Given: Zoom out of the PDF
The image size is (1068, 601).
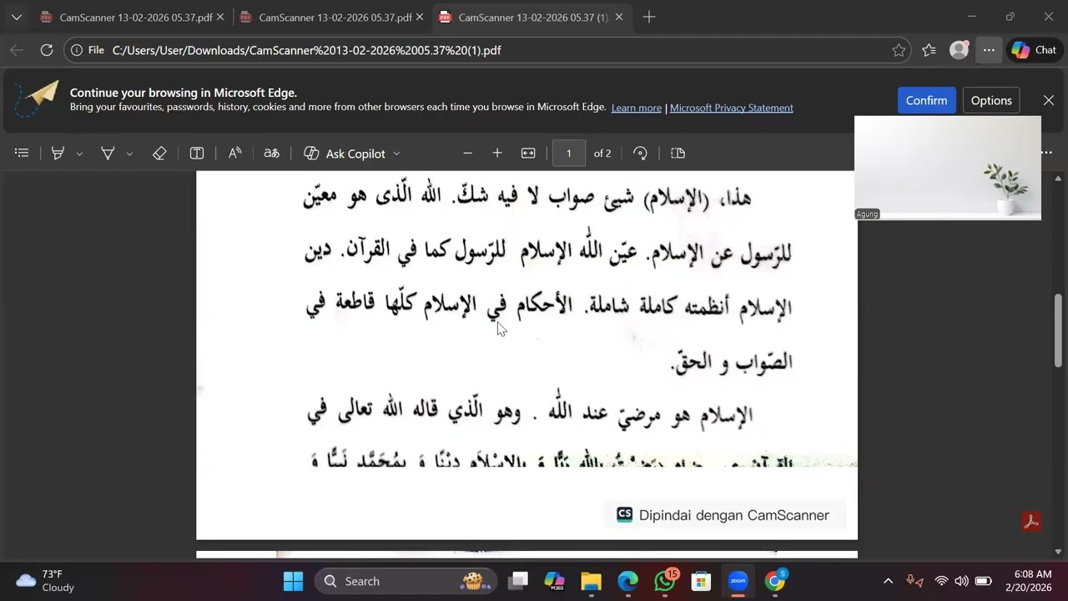Looking at the screenshot, I should click(x=467, y=153).
